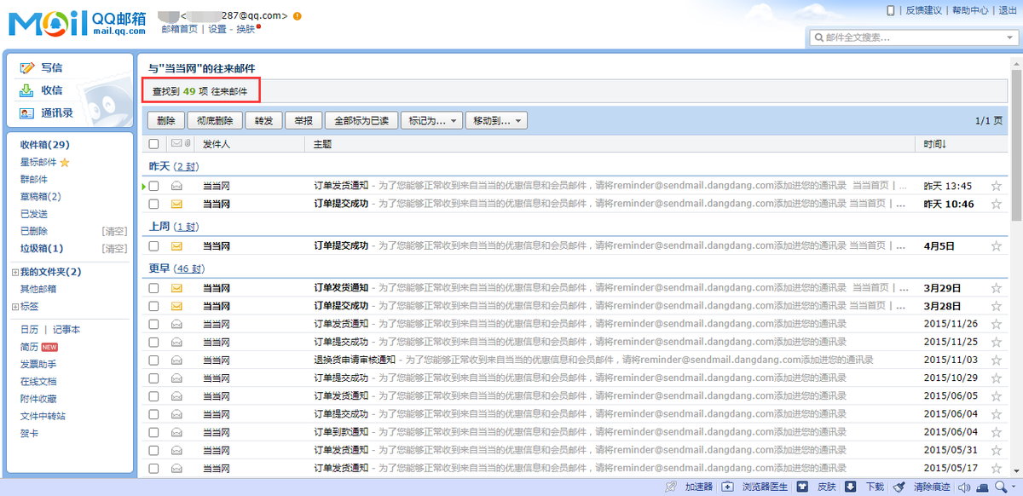
Task: Click the 举报 report button
Action: tap(303, 121)
